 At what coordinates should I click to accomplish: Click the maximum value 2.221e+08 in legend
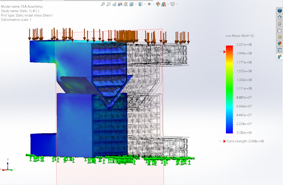point(244,44)
